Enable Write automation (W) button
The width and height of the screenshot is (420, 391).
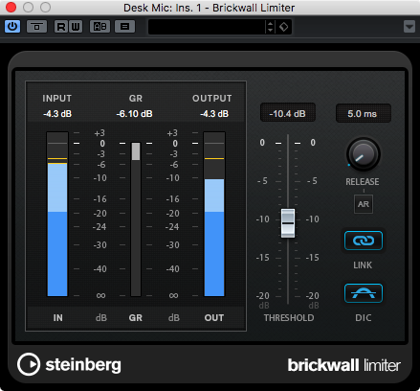coord(76,27)
